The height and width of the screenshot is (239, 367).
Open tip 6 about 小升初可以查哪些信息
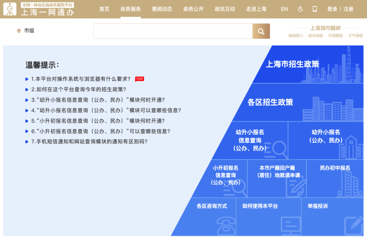coord(101,131)
